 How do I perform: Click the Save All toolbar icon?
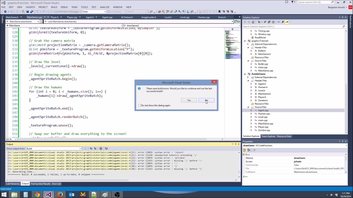tap(31, 12)
